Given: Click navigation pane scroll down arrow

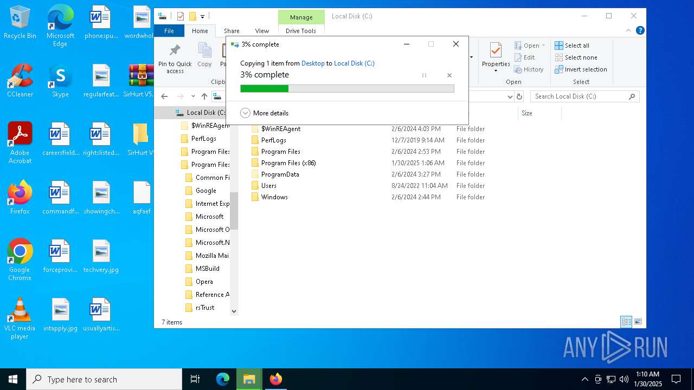Looking at the screenshot, I should tap(234, 311).
